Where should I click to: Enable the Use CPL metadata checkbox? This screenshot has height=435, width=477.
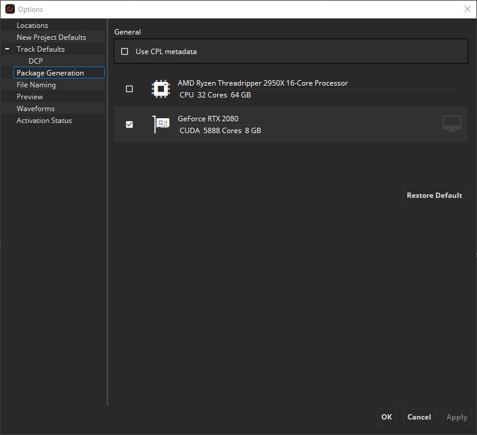pyautogui.click(x=125, y=52)
